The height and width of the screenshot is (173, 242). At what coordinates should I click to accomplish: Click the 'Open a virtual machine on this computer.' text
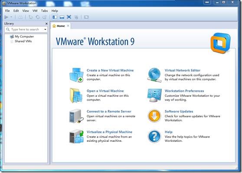108,98
